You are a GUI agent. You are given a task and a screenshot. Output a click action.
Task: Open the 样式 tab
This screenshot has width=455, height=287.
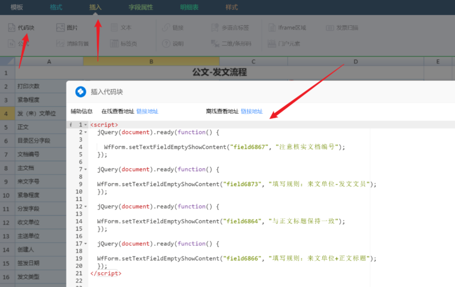tap(232, 7)
